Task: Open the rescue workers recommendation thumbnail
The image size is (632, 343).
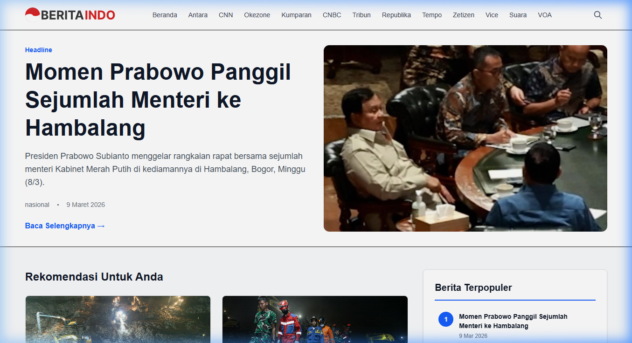Action: [x=315, y=319]
